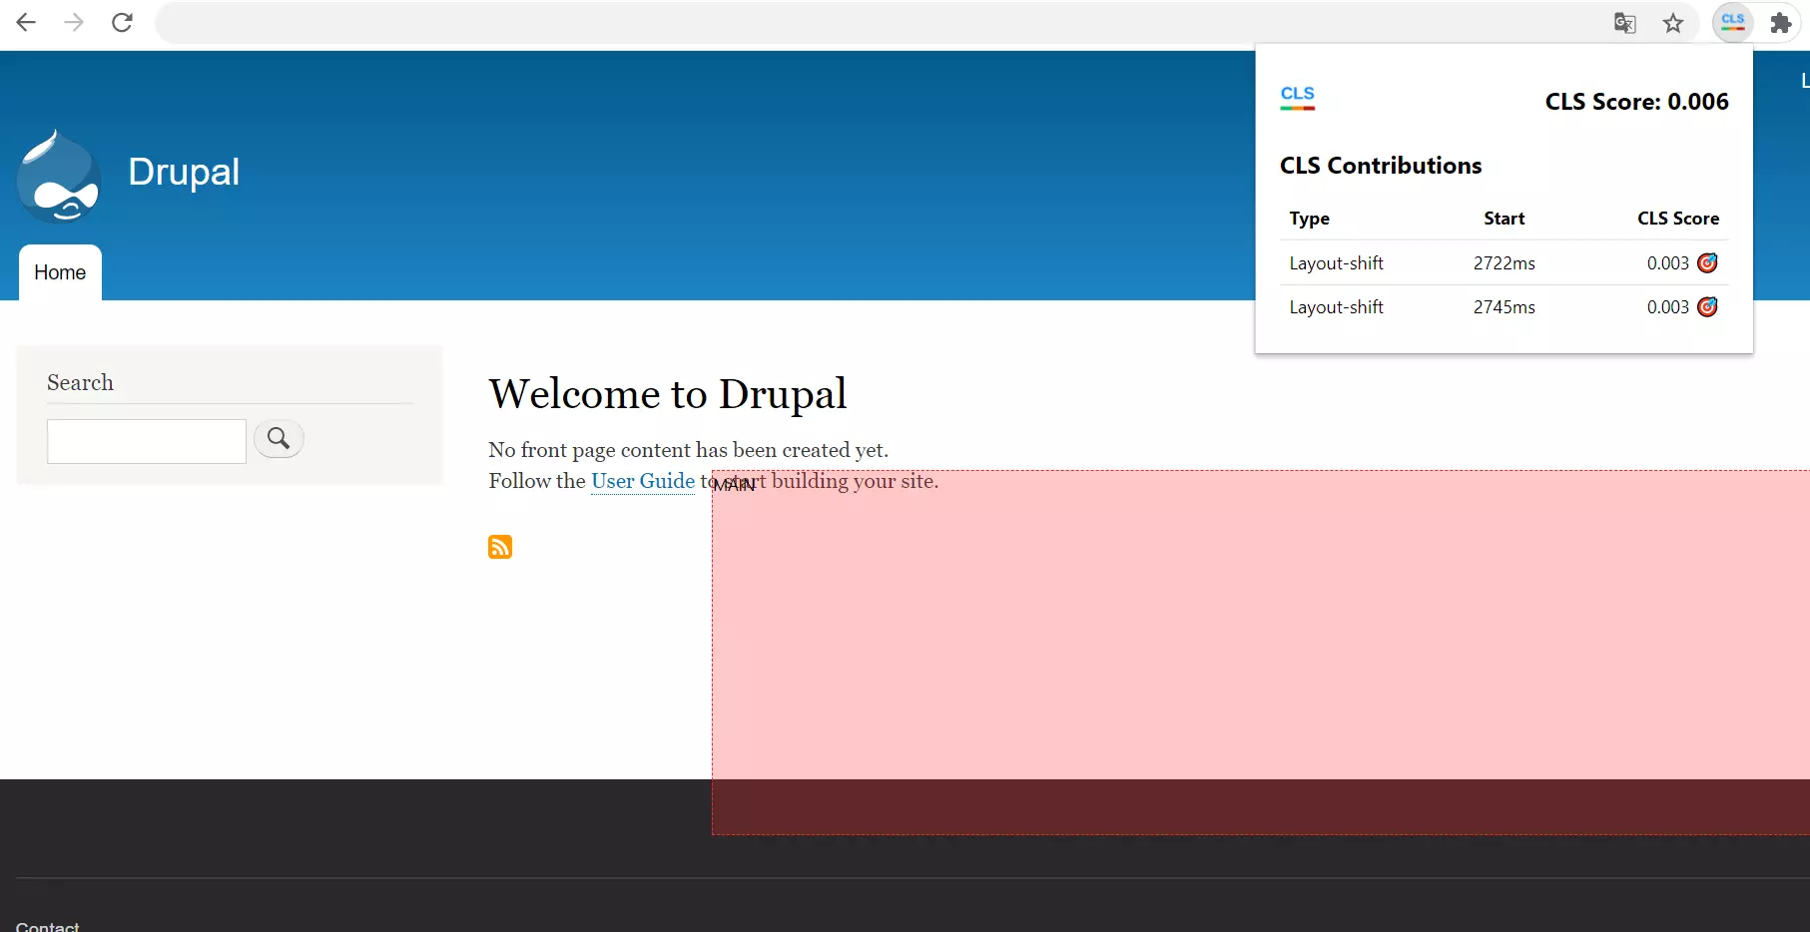Select the Home navigation tab
This screenshot has width=1810, height=932.
(60, 272)
